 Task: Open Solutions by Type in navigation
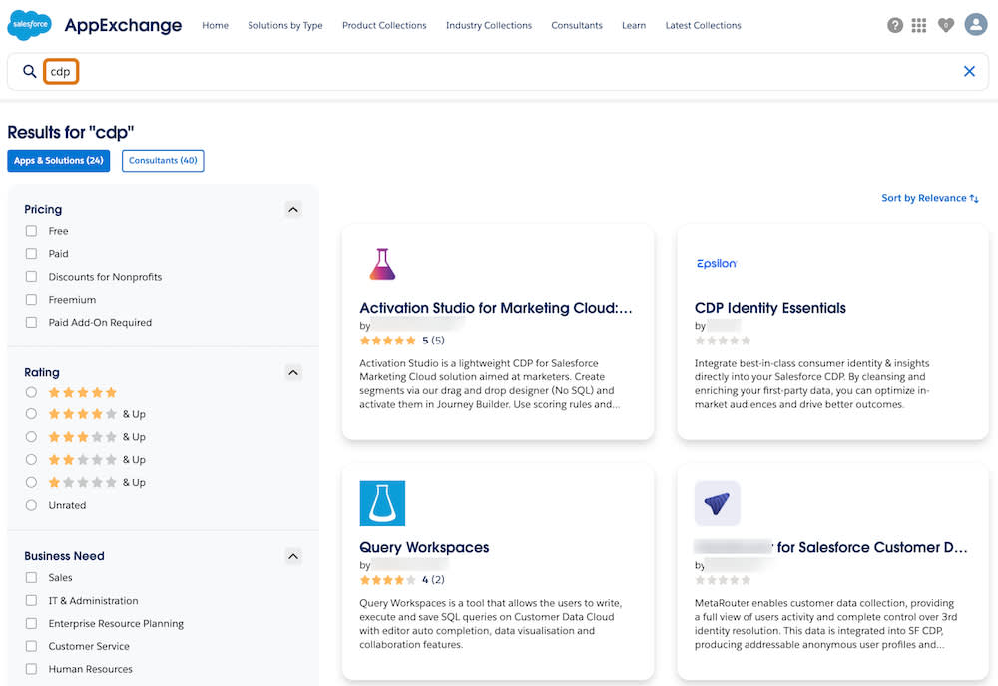pyautogui.click(x=285, y=25)
